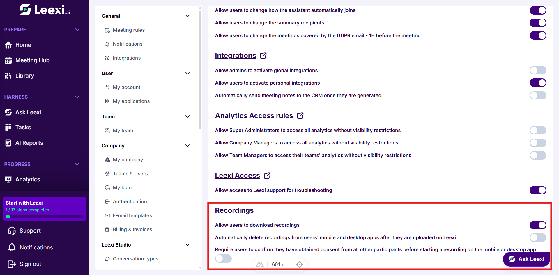Click the Integrations nodes icon in settings menu
This screenshot has height=275, width=559.
coord(107,58)
